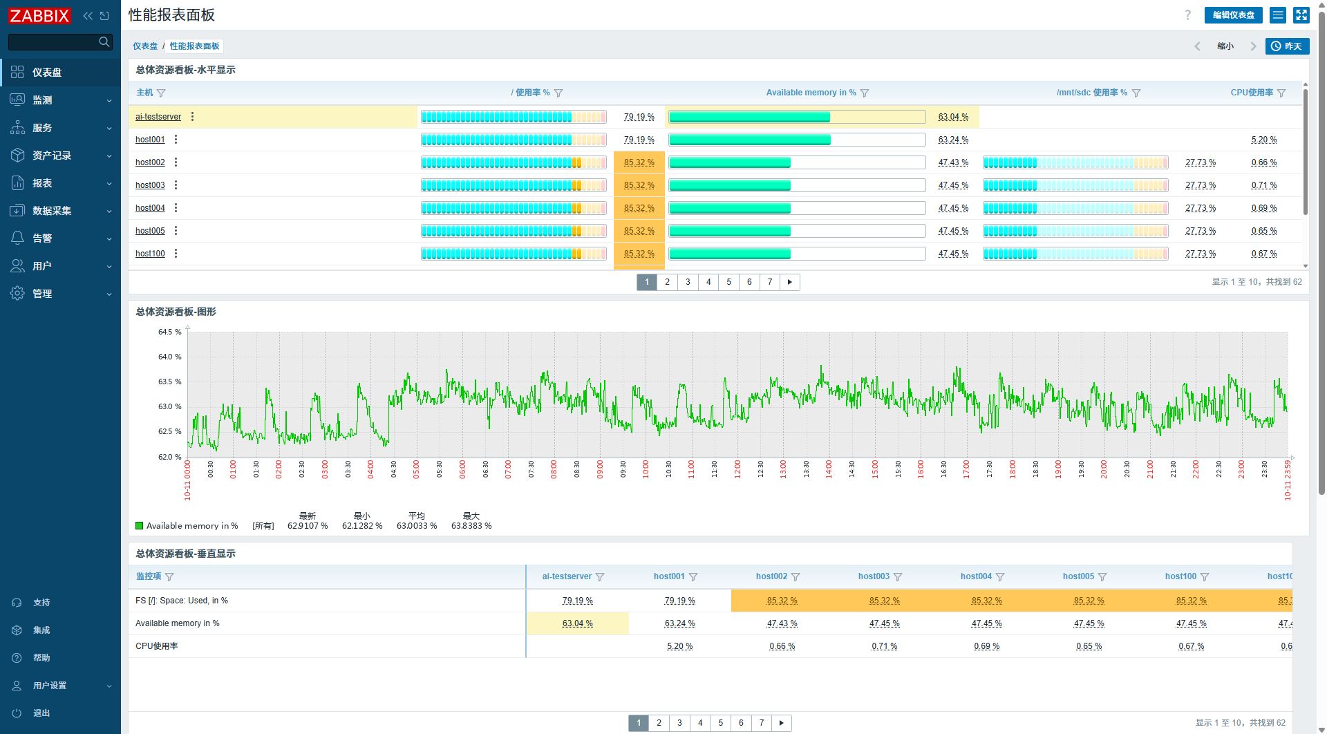1327x734 pixels.
Task: Collapse the sidebar with double-chevron icon
Action: [x=88, y=16]
